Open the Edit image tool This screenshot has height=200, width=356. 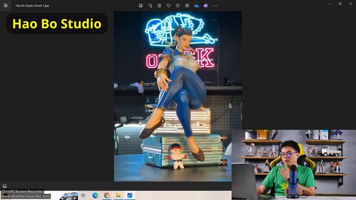pyautogui.click(x=141, y=6)
